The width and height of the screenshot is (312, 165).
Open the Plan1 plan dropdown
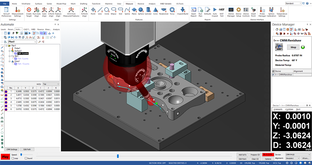coord(35,42)
